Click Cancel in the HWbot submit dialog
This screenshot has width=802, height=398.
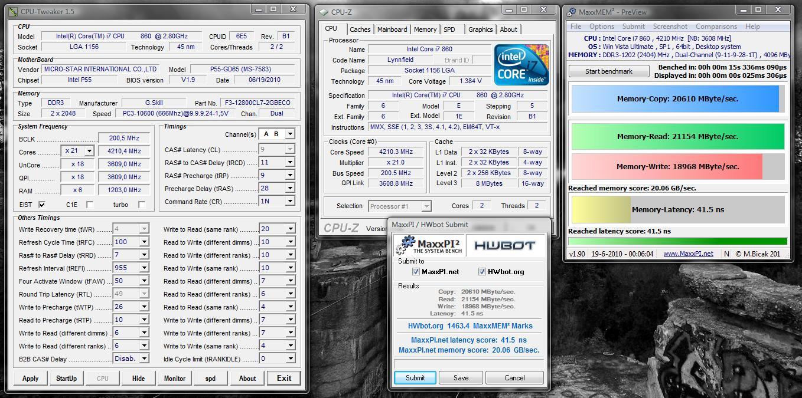coord(514,378)
